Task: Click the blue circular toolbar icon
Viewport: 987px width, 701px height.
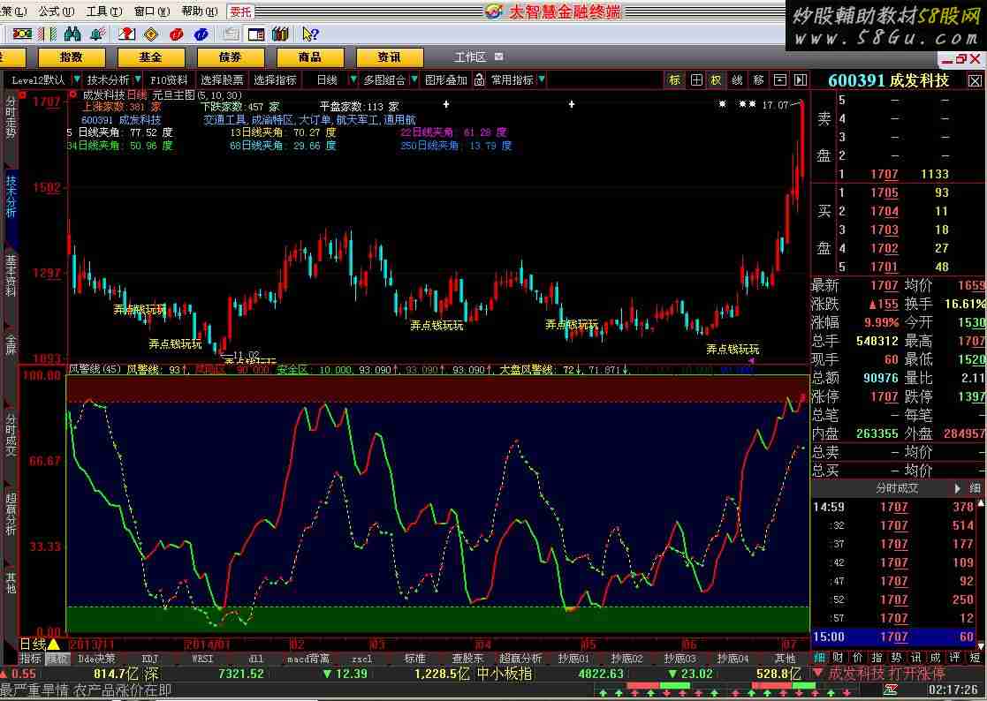Action: [x=201, y=34]
